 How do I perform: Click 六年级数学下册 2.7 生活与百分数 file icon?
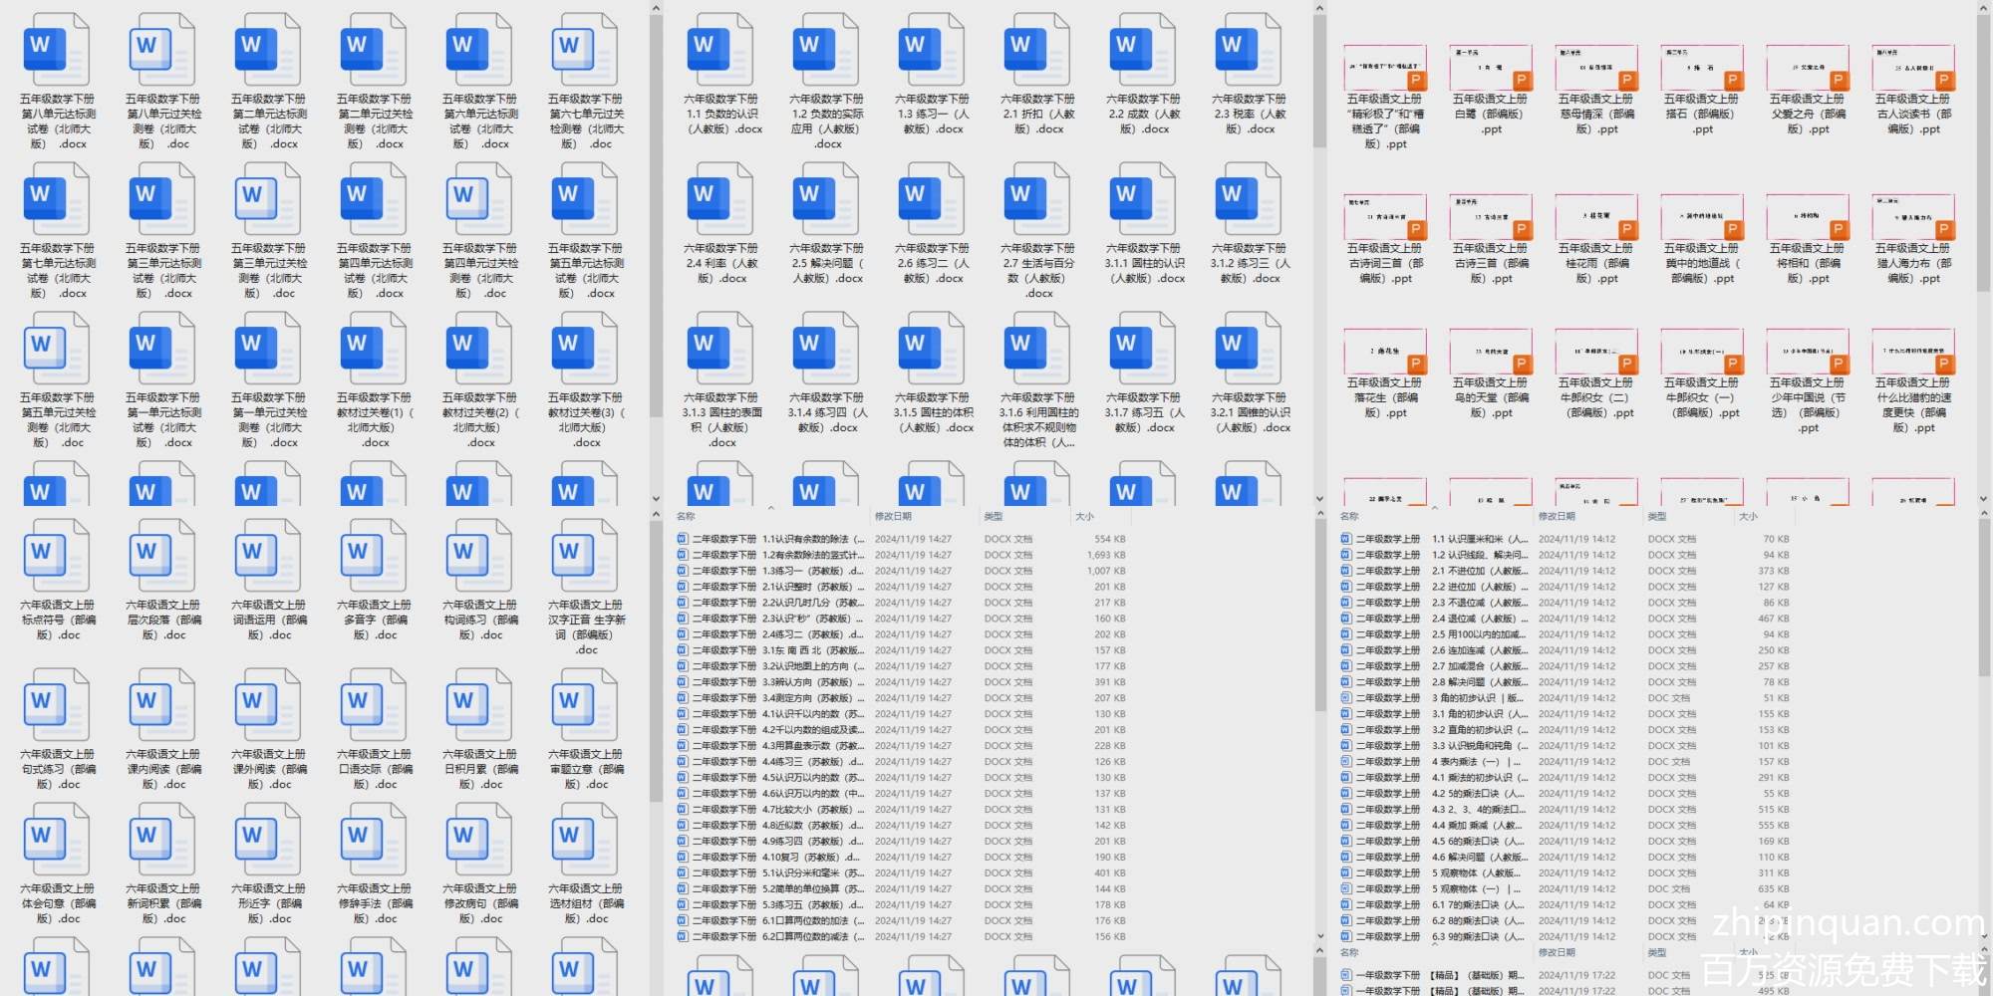1037,199
